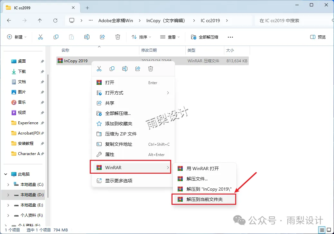Open the See more ellipsis in the toolbar
Screen dimensions: 334x234
point(230,37)
